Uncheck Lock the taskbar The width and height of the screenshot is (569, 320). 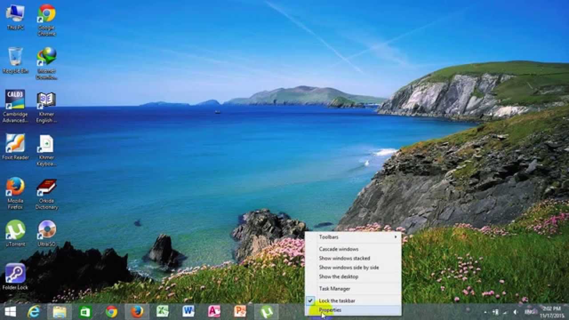tap(353, 301)
